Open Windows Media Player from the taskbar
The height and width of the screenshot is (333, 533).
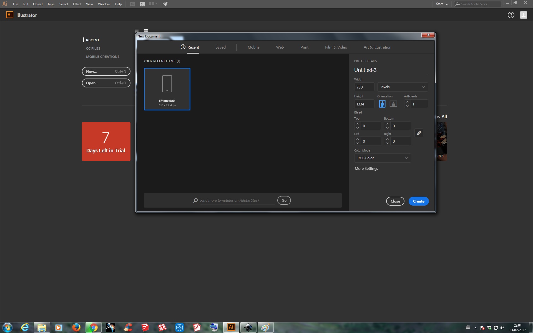point(59,328)
